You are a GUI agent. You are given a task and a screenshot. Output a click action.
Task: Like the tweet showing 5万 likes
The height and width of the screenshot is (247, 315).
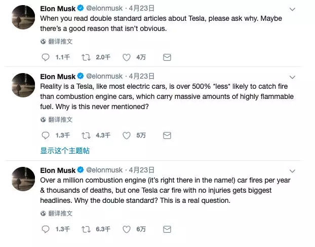[x=127, y=135]
